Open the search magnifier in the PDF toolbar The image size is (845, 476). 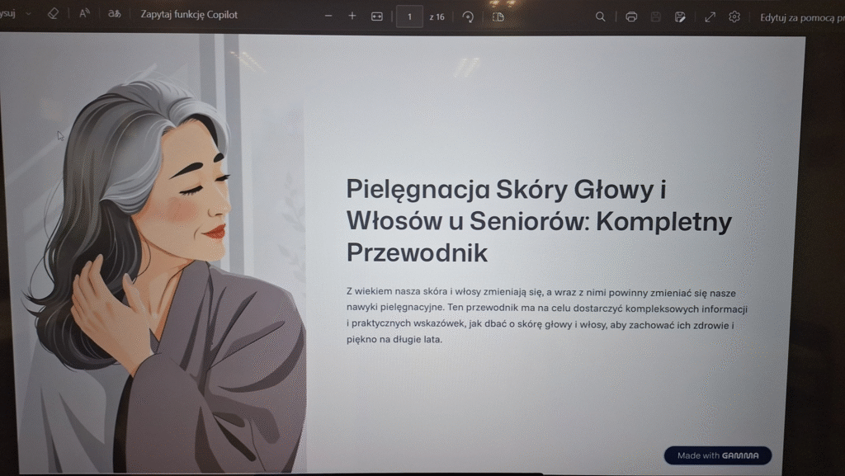[x=601, y=16]
